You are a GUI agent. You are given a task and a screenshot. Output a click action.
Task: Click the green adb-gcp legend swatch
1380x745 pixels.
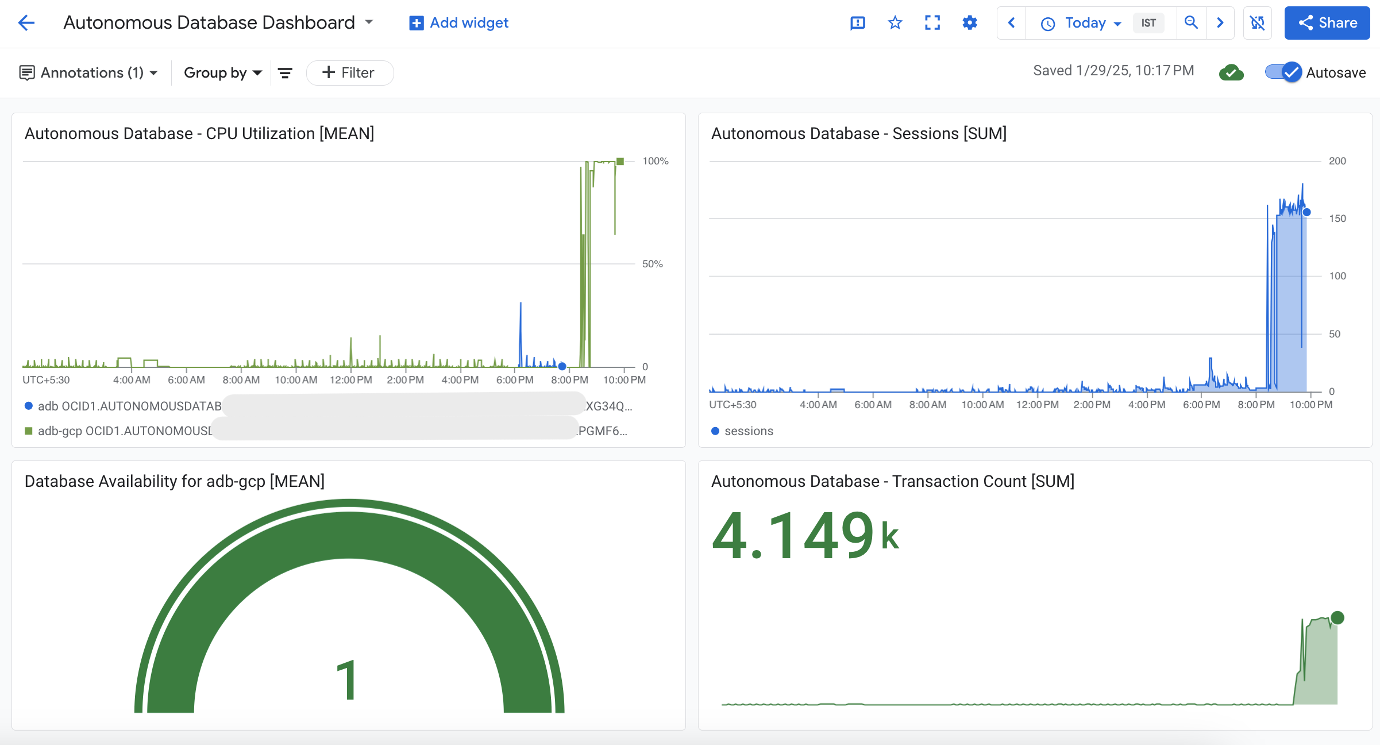point(29,431)
